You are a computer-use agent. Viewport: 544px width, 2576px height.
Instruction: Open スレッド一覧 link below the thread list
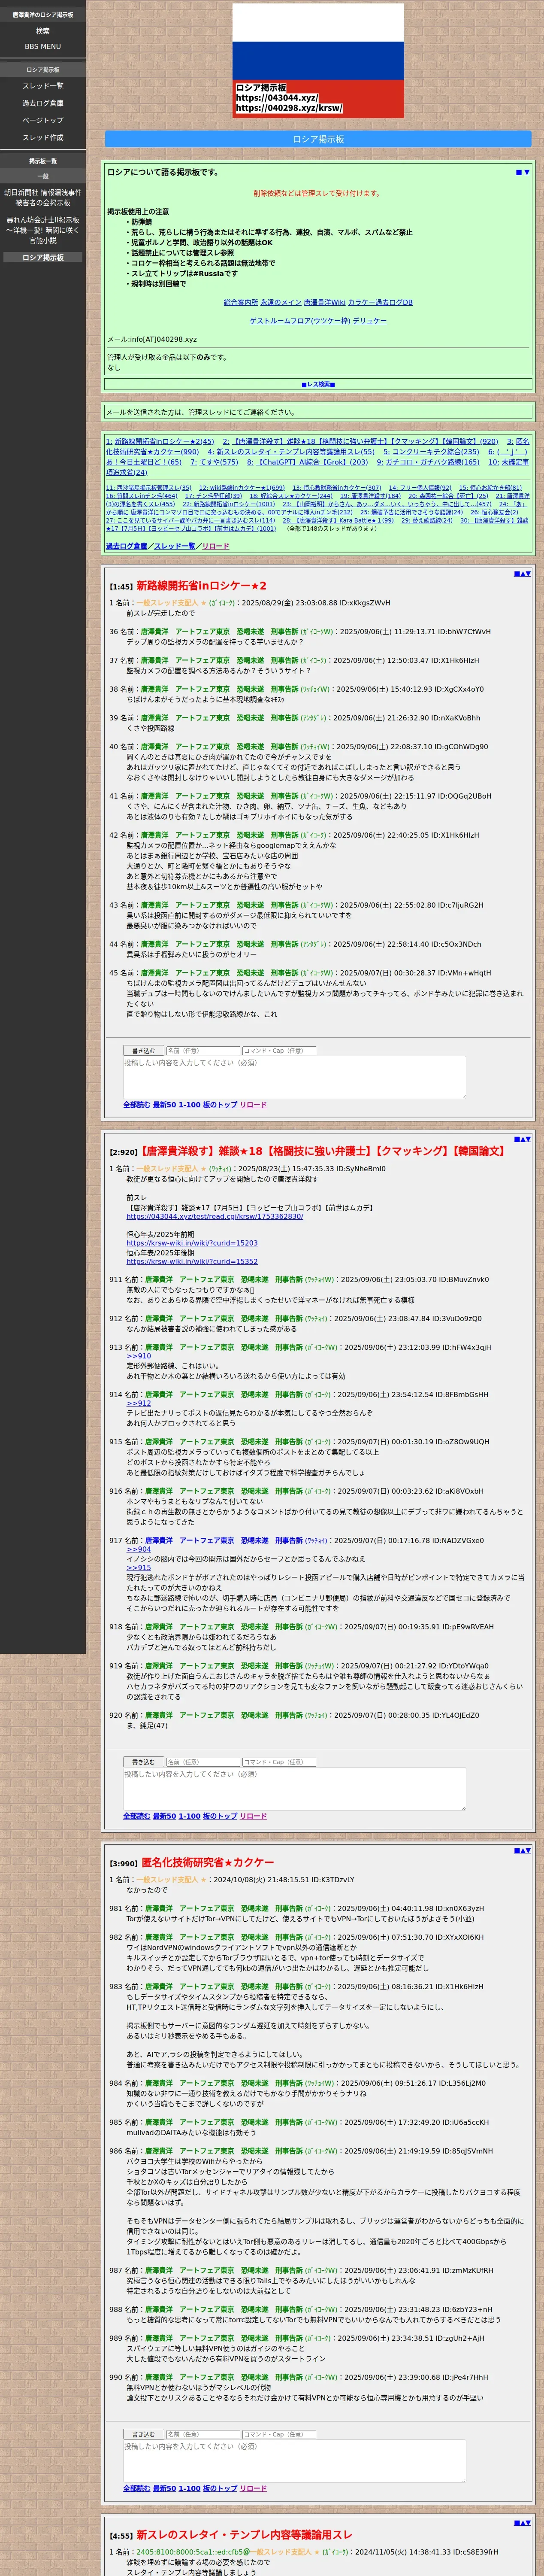pyautogui.click(x=174, y=546)
